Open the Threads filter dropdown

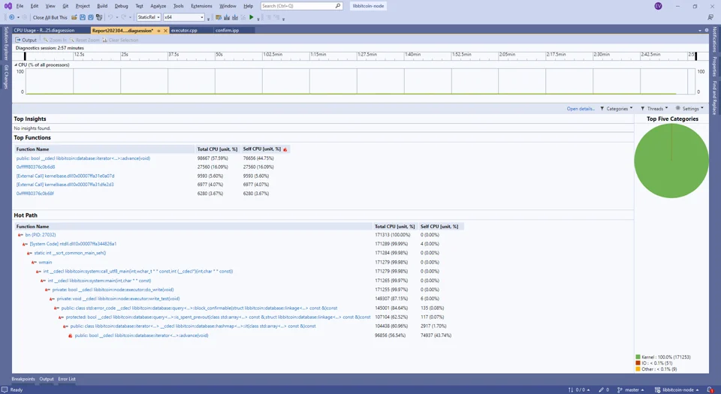tap(654, 109)
